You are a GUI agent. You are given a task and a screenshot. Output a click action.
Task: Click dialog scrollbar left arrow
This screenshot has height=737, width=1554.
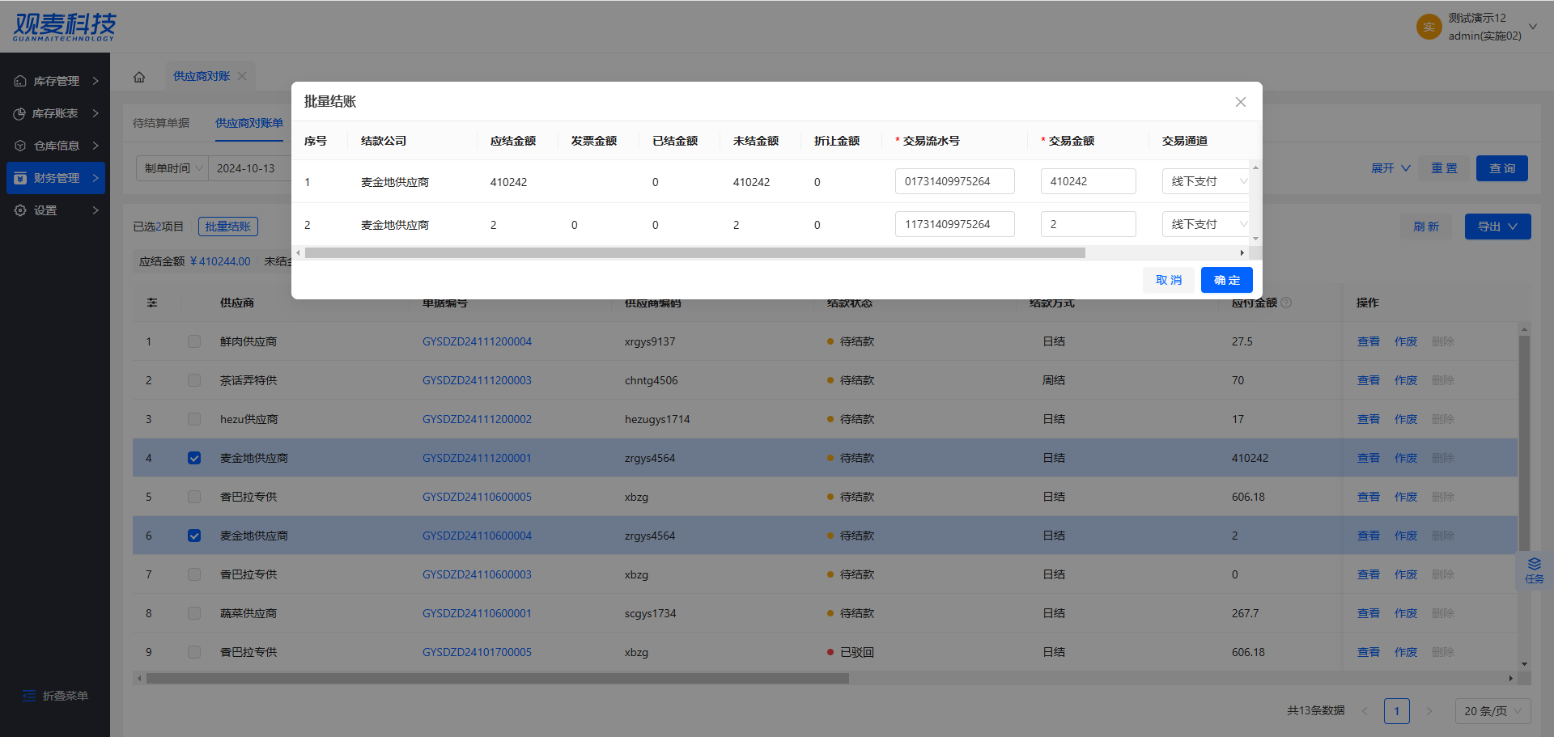(298, 253)
